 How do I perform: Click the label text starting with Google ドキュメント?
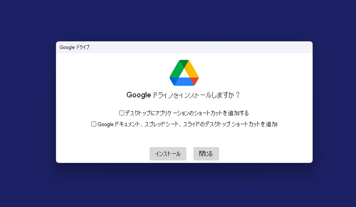tap(187, 124)
